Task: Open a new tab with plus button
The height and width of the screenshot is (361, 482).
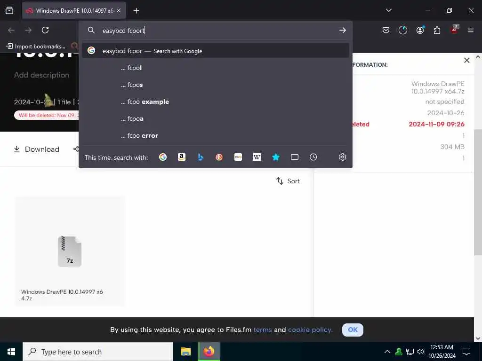Action: click(136, 11)
